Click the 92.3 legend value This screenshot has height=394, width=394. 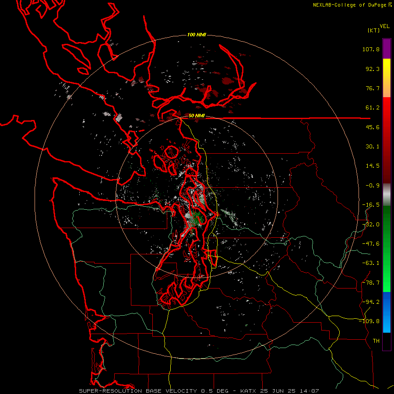coord(373,69)
